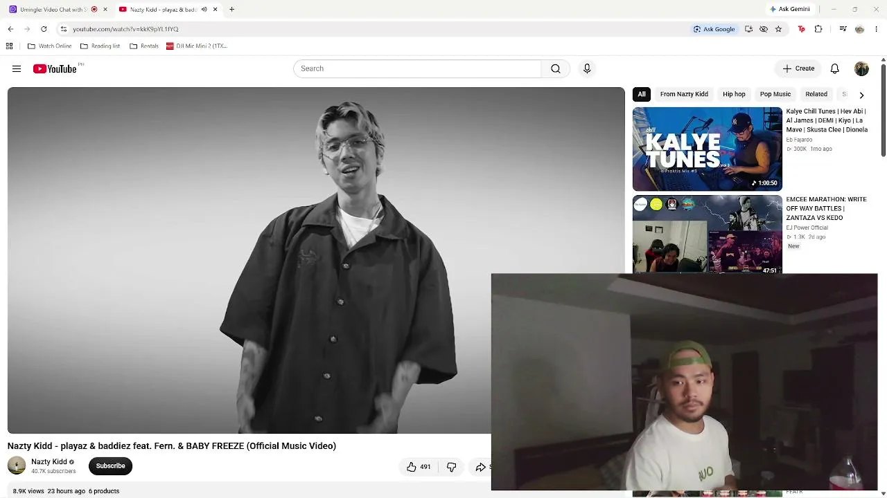Open YouTube notifications bell
Image resolution: width=887 pixels, height=498 pixels.
tap(835, 68)
